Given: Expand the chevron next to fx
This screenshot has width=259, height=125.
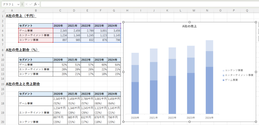Looking at the screenshot, I should pyautogui.click(x=39, y=5).
